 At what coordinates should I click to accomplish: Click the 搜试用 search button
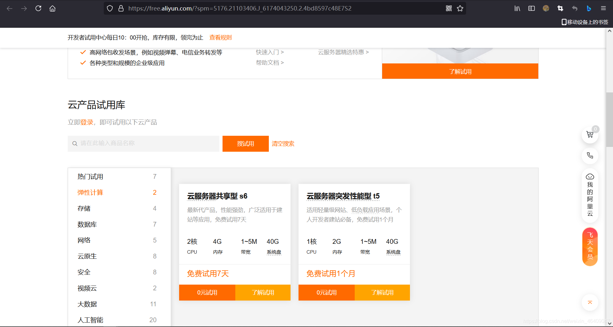click(x=246, y=144)
